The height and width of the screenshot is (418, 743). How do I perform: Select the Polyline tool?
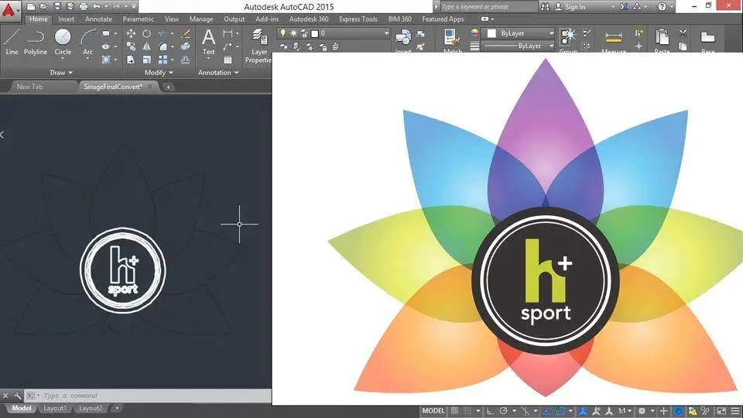(x=36, y=42)
